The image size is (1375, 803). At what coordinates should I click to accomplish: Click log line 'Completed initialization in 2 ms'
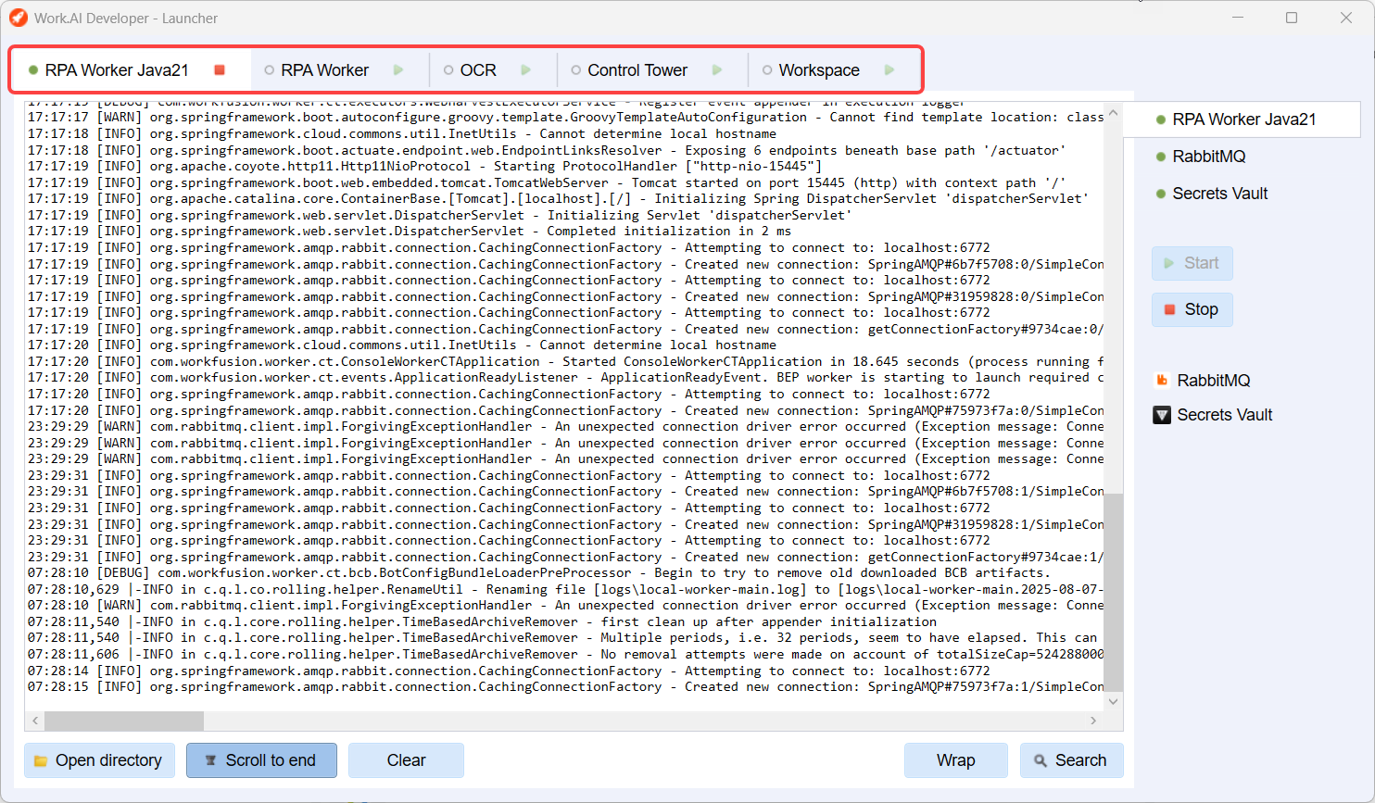coord(410,232)
